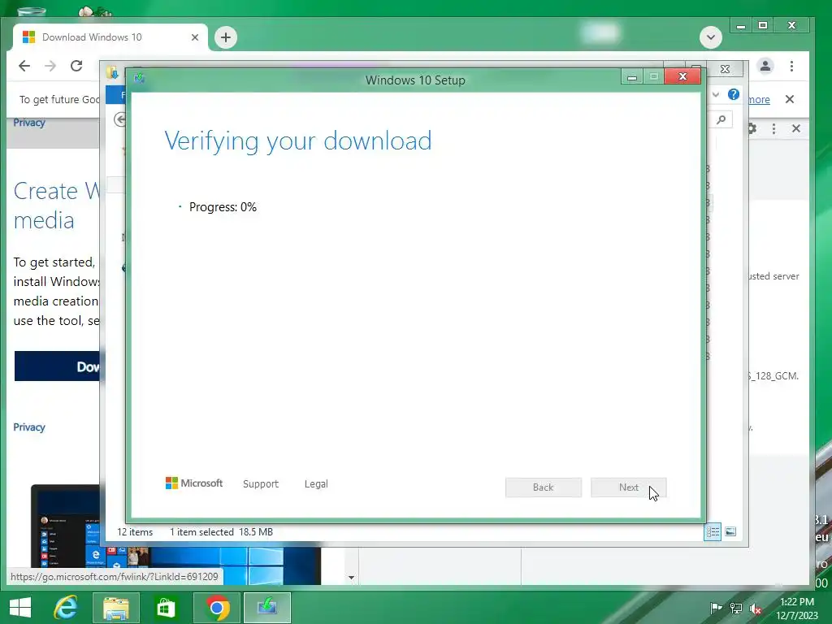The height and width of the screenshot is (624, 832).
Task: Open Chrome tab search dropdown
Action: coord(710,37)
